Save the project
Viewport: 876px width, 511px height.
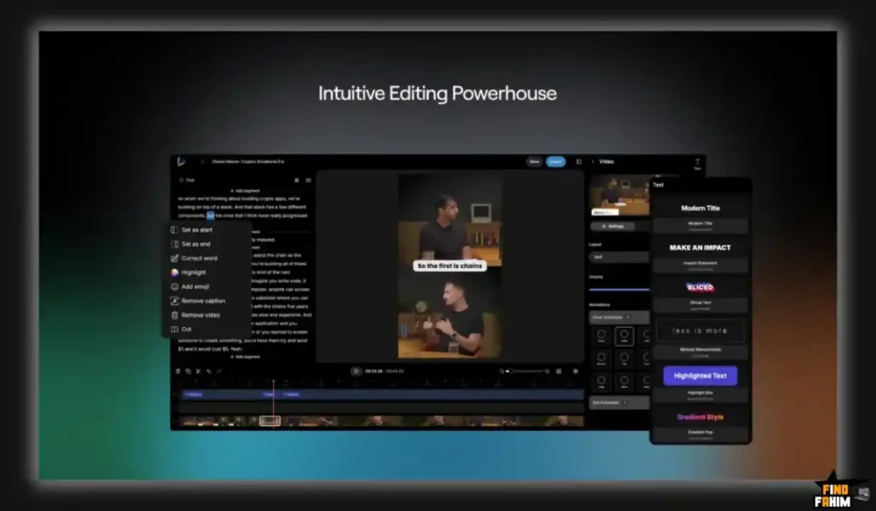tap(533, 161)
